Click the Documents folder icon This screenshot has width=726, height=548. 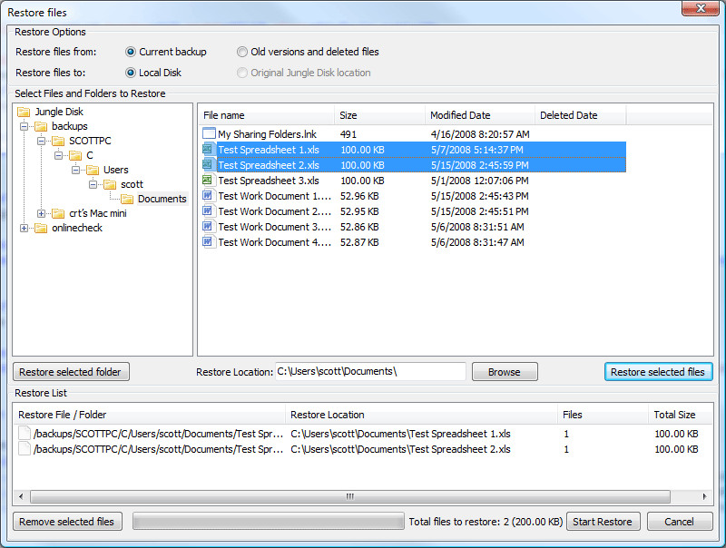click(x=127, y=199)
